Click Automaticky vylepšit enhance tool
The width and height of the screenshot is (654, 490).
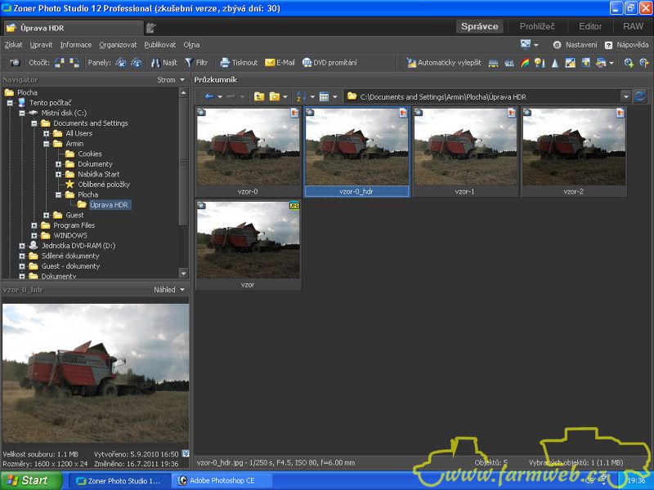(445, 62)
